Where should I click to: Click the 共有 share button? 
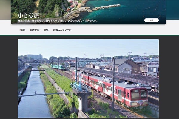pos(152,20)
